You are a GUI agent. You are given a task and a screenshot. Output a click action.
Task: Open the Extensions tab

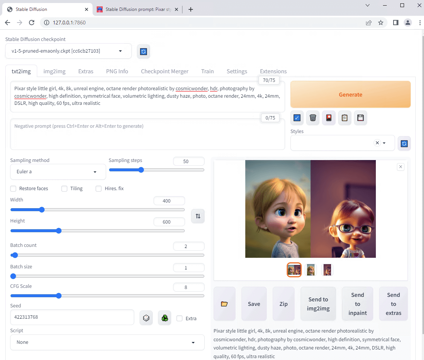pyautogui.click(x=273, y=71)
